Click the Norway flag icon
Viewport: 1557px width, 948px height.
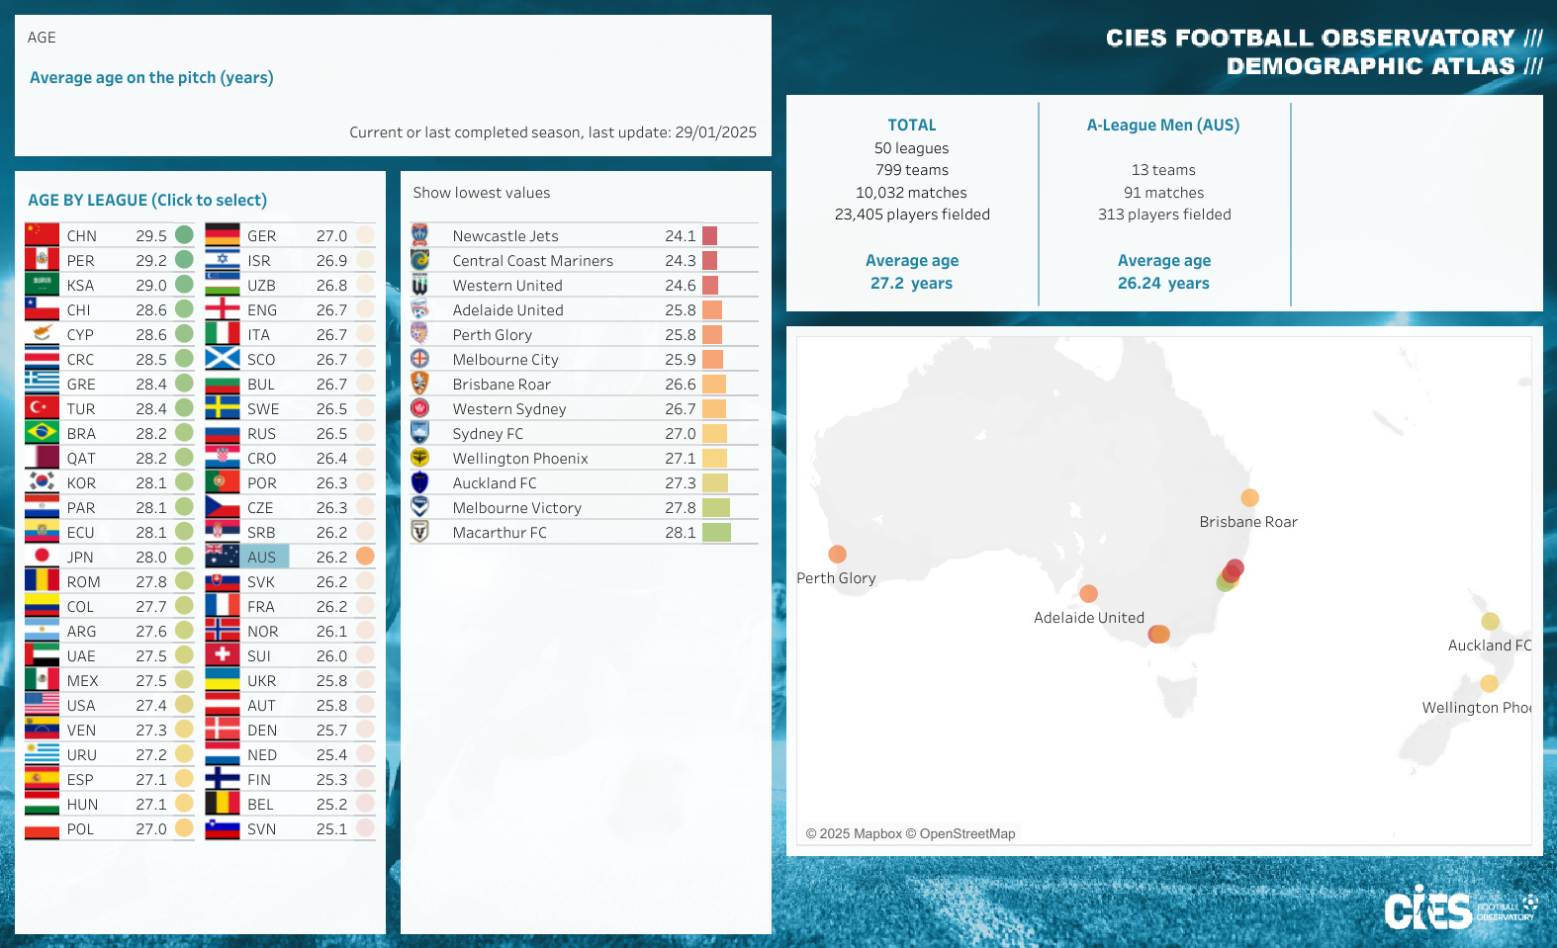[223, 631]
